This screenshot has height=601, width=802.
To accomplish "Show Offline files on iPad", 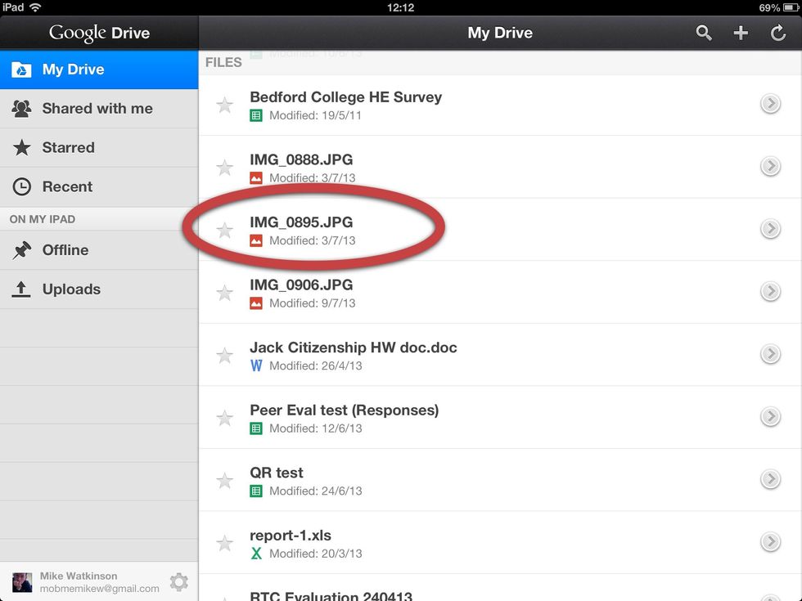I will (99, 250).
